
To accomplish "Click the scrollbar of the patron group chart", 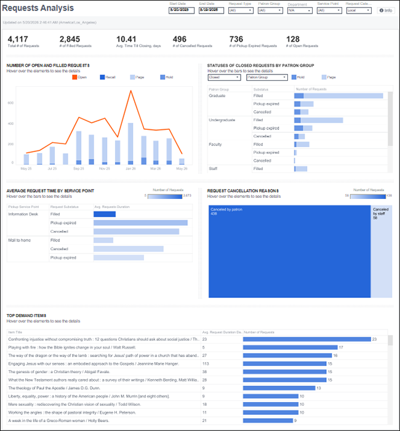I will point(390,119).
